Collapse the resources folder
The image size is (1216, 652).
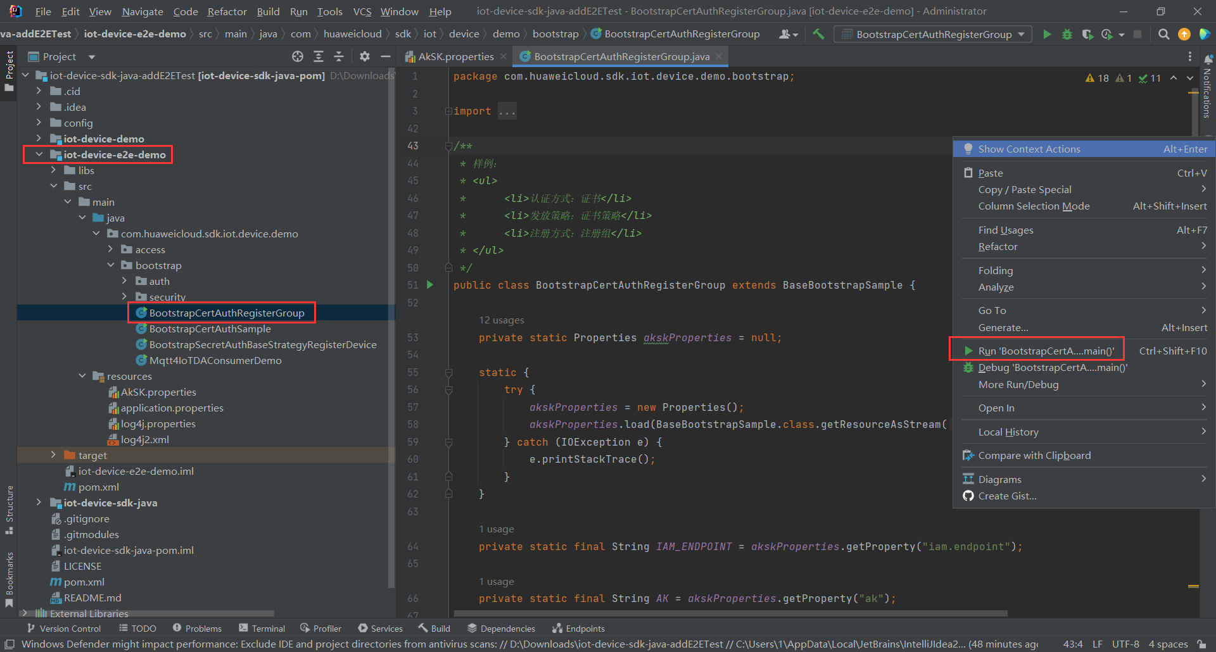click(x=82, y=375)
